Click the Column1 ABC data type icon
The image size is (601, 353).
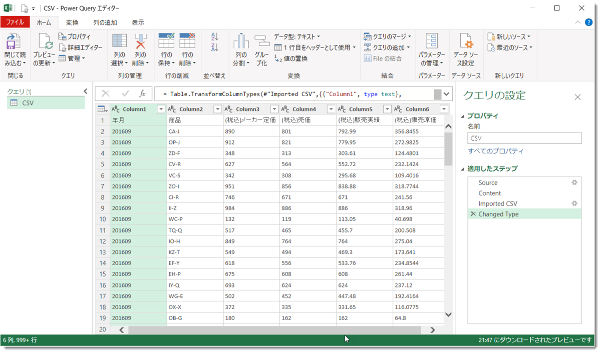116,109
